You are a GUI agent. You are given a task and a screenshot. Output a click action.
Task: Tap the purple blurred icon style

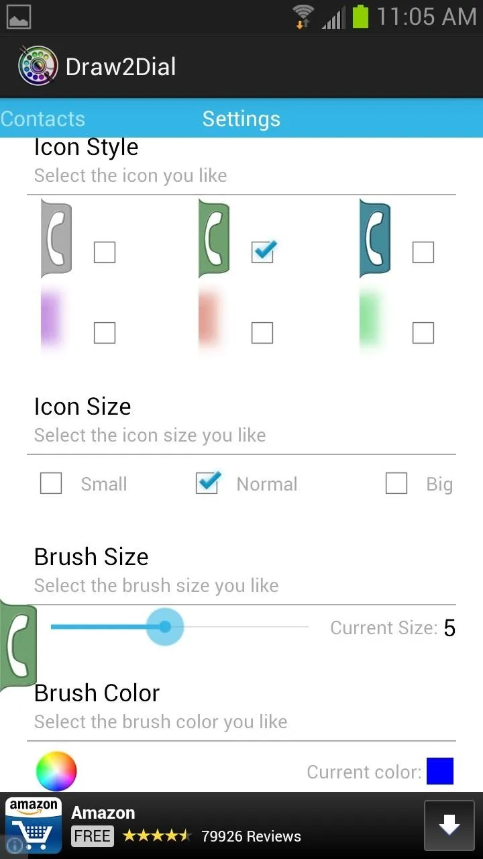[x=53, y=319]
